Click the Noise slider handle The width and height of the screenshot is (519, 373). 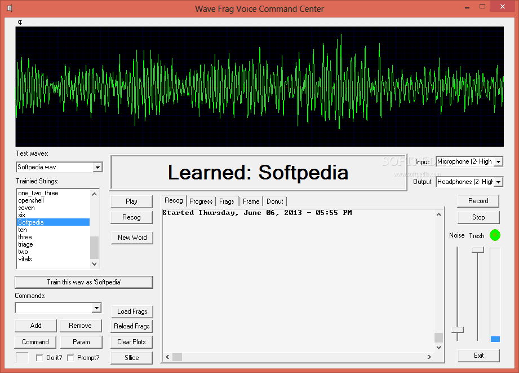458,330
